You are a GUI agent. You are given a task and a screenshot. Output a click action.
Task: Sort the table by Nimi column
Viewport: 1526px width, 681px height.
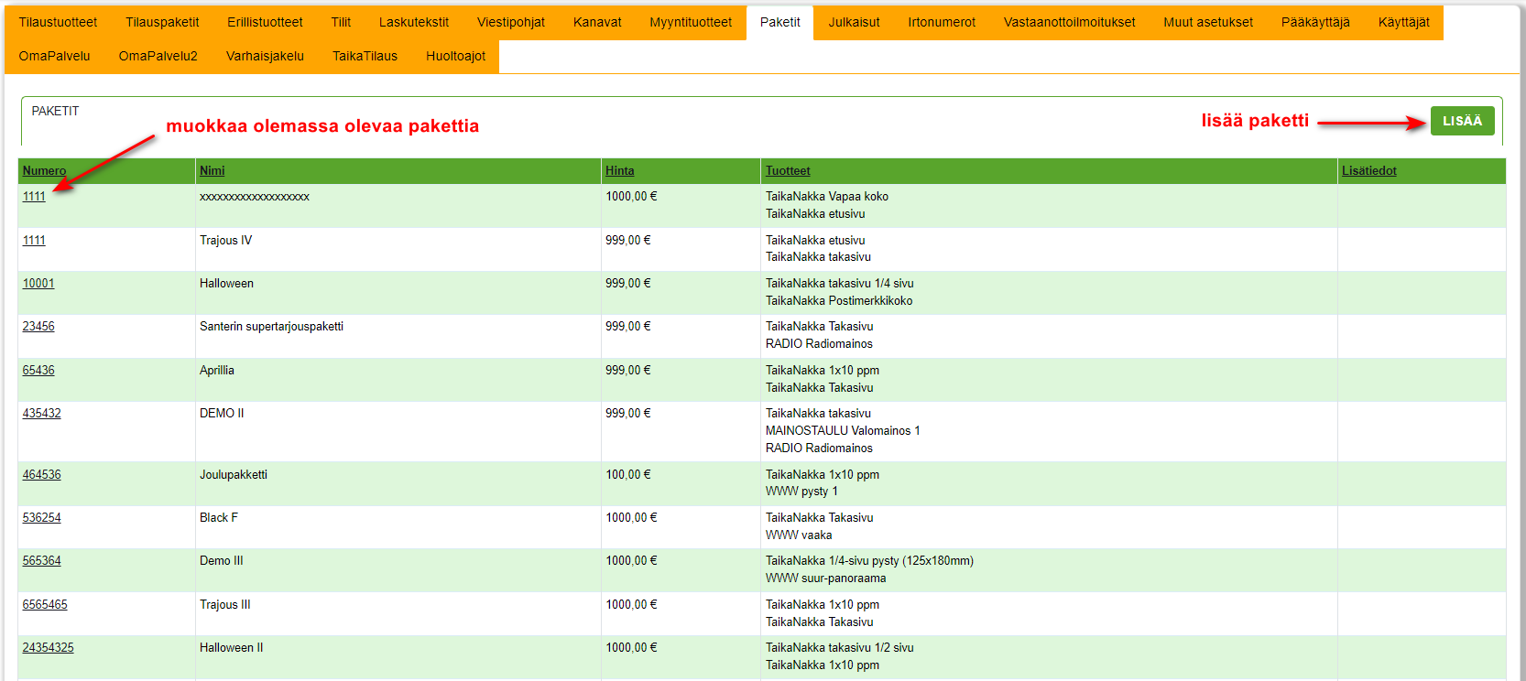tap(212, 171)
